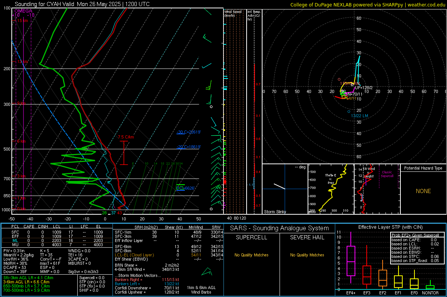Click the LCL=6626' label

pos(185,188)
